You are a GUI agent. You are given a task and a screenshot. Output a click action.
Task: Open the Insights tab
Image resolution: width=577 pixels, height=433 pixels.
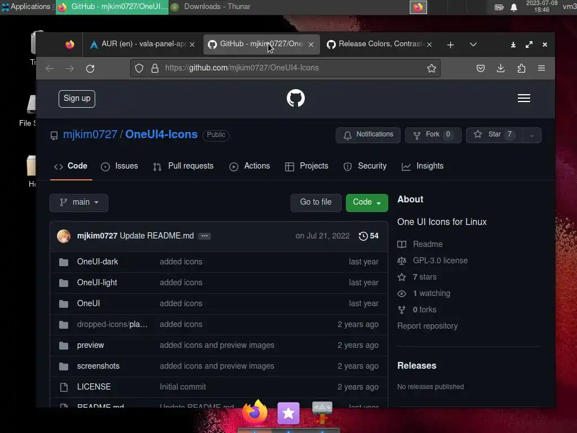423,166
